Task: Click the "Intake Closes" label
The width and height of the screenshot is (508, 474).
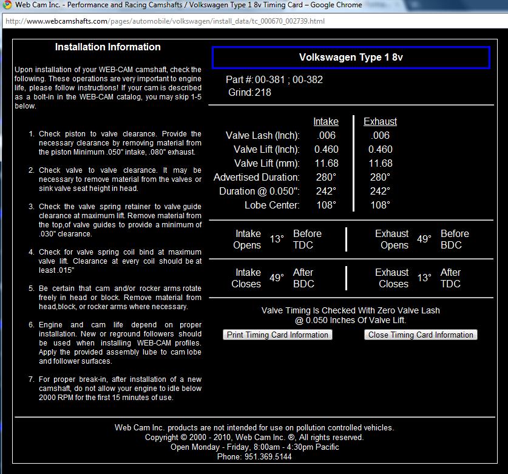Action: pyautogui.click(x=246, y=278)
